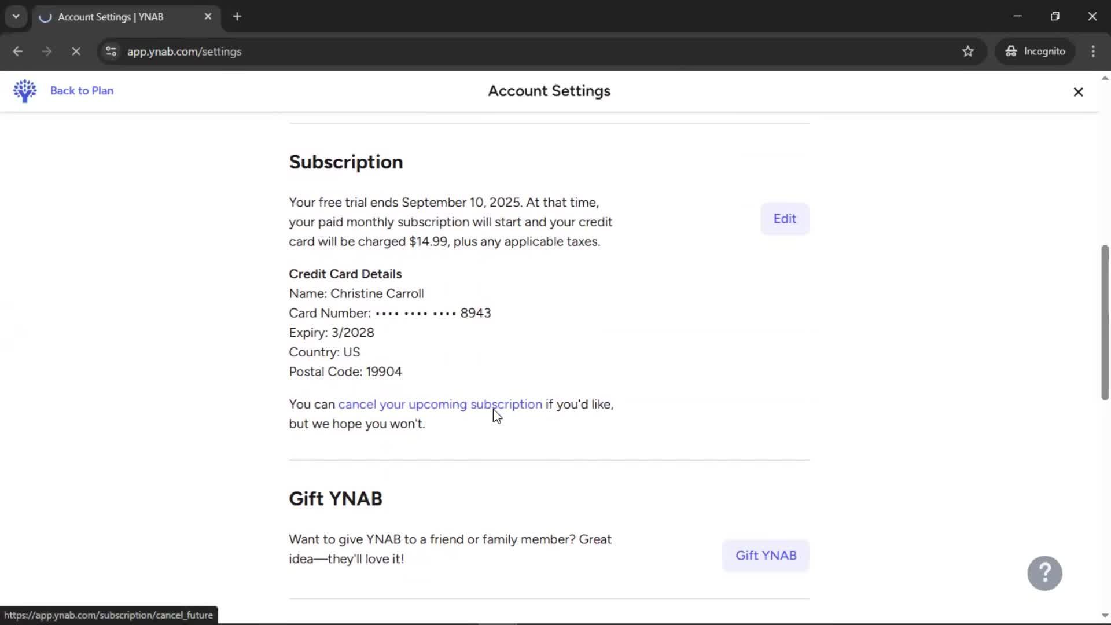Open the help question mark bubble

coord(1044,573)
